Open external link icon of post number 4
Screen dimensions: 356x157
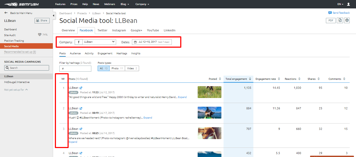coord(81,153)
